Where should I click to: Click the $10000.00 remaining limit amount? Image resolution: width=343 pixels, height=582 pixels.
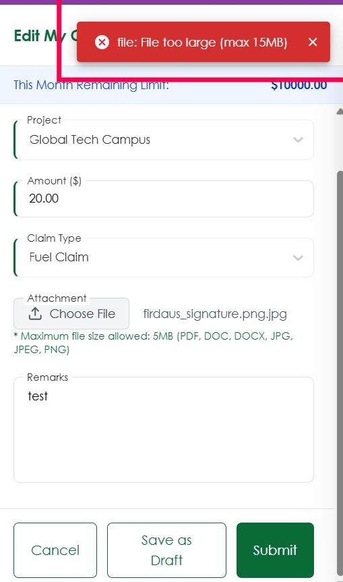coord(299,85)
